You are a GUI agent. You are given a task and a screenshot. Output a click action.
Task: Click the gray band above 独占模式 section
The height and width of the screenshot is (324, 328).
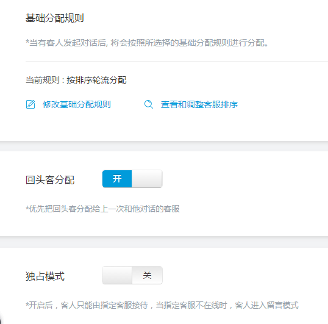[164, 242]
